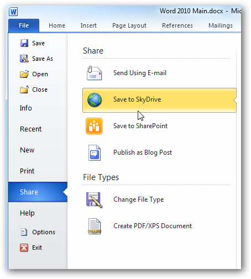Switch to the Home ribbon tab

pos(57,25)
